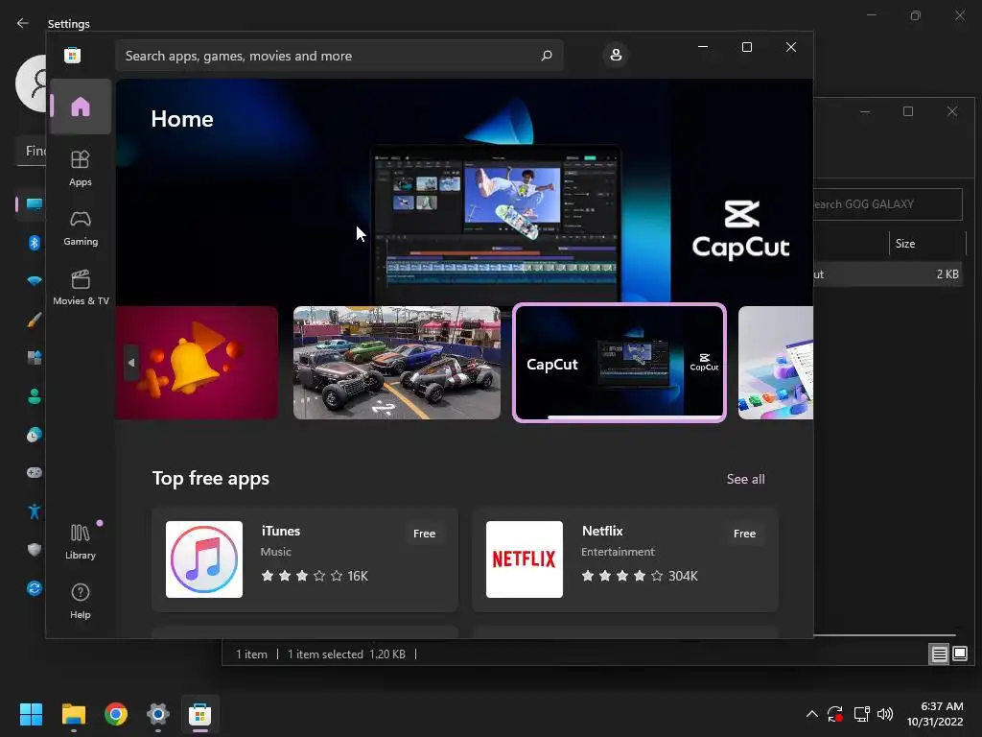This screenshot has width=982, height=737.
Task: Click the network tray icon
Action: [x=861, y=714]
